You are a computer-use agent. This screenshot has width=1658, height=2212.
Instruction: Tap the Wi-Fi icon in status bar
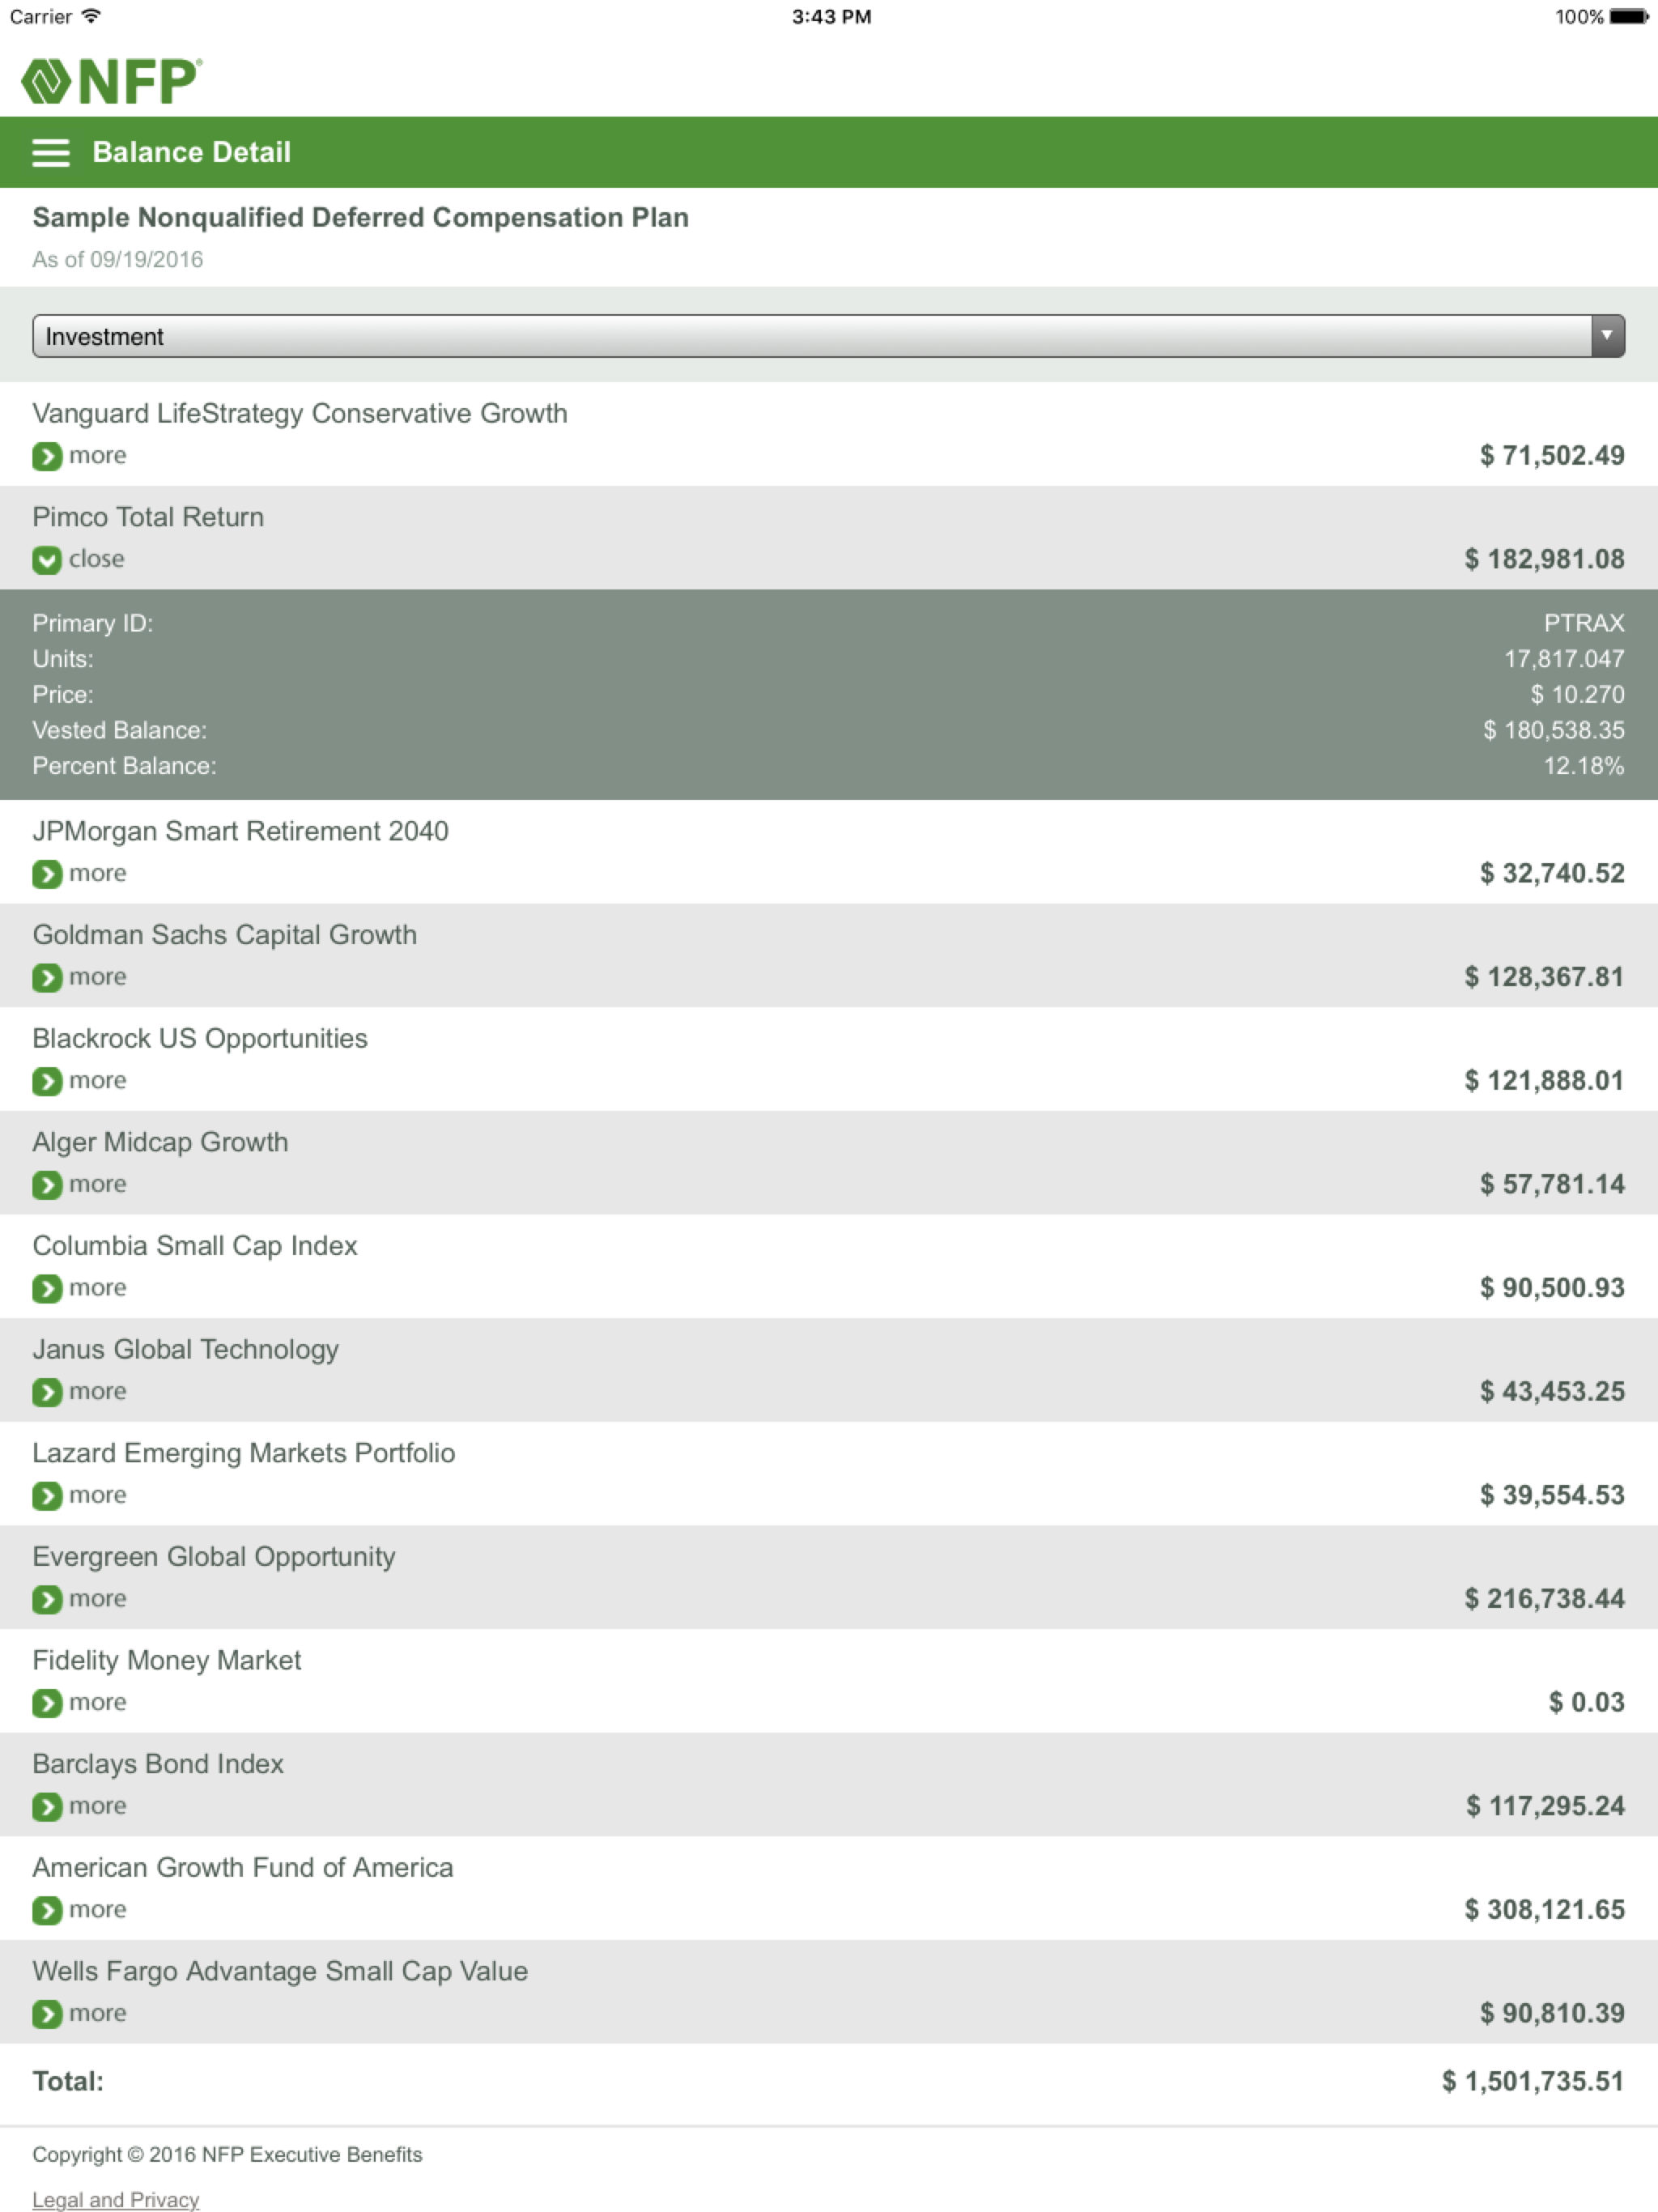[91, 16]
